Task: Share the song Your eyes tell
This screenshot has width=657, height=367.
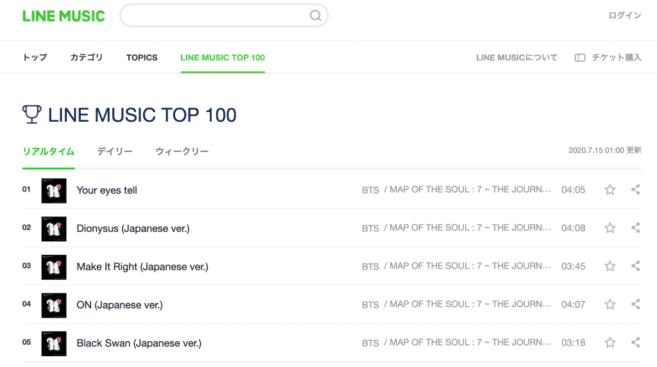Action: (x=635, y=190)
